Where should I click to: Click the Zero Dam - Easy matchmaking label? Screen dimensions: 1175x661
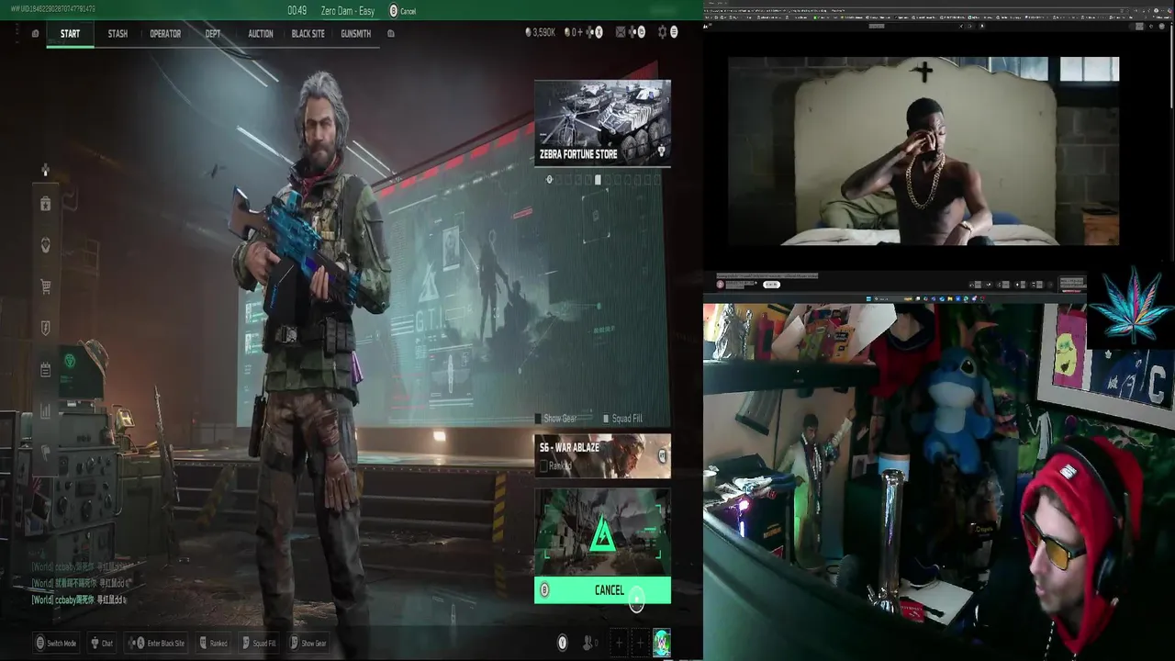[x=348, y=11]
